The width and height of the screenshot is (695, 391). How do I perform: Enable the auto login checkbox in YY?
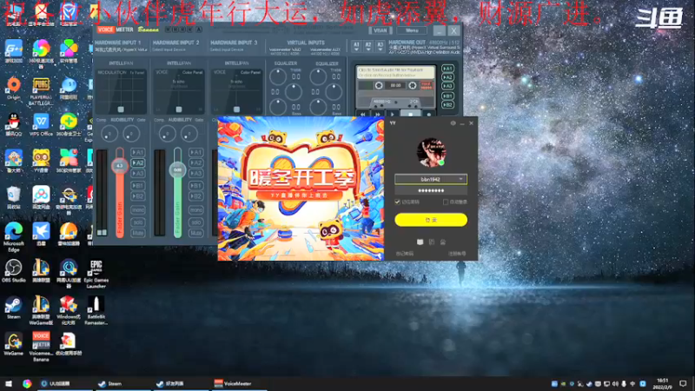[446, 202]
